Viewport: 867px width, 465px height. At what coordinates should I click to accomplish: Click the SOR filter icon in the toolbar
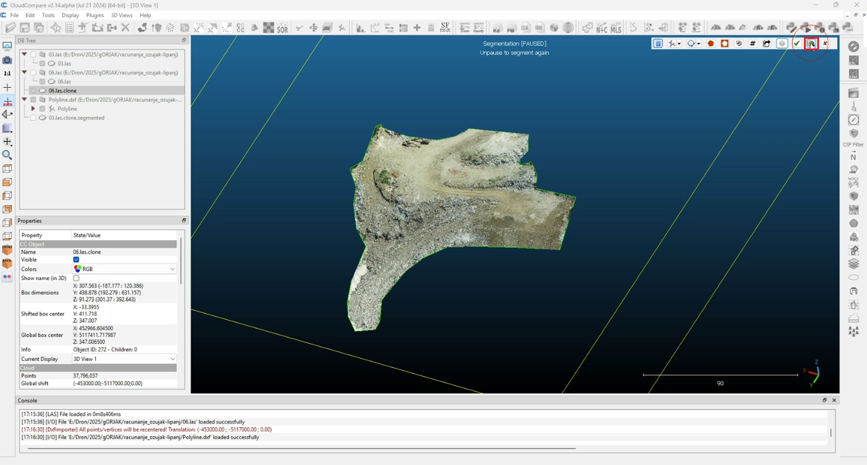[x=282, y=28]
